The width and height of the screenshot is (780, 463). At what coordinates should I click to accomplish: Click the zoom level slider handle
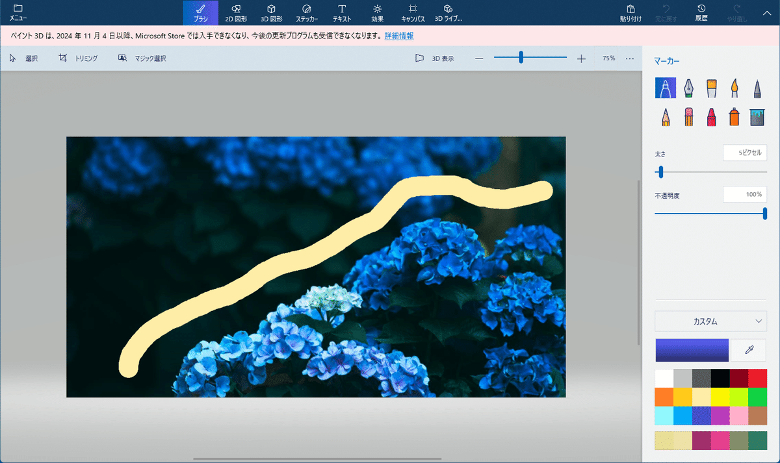[x=521, y=58]
